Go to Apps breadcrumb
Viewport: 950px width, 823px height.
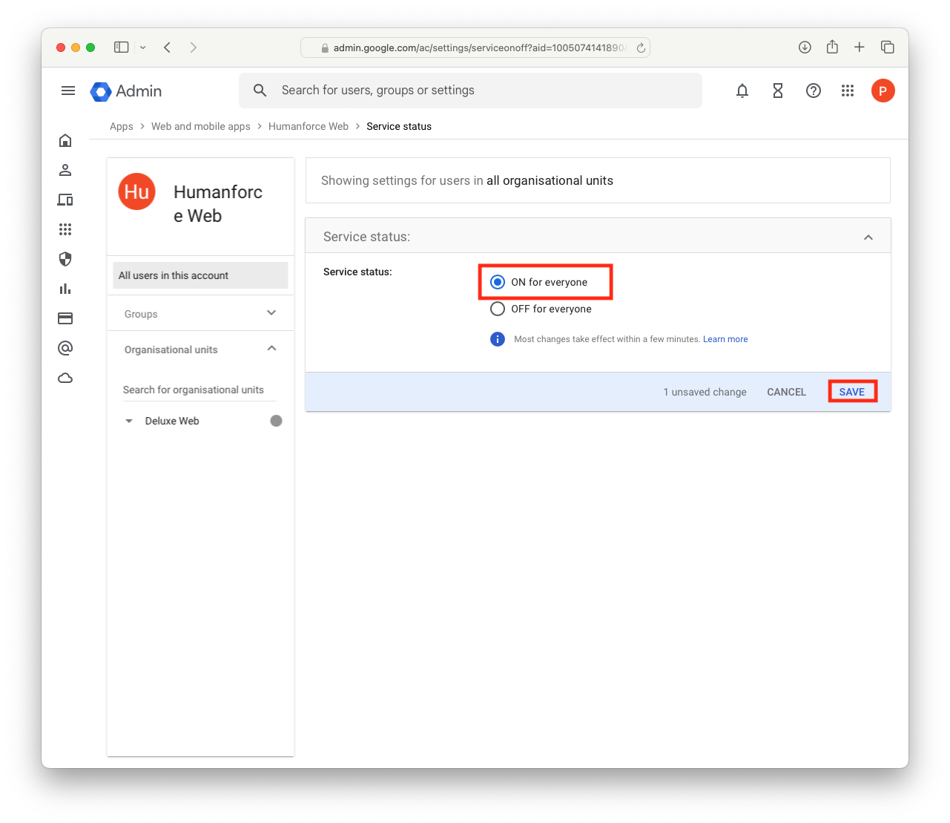pyautogui.click(x=122, y=126)
